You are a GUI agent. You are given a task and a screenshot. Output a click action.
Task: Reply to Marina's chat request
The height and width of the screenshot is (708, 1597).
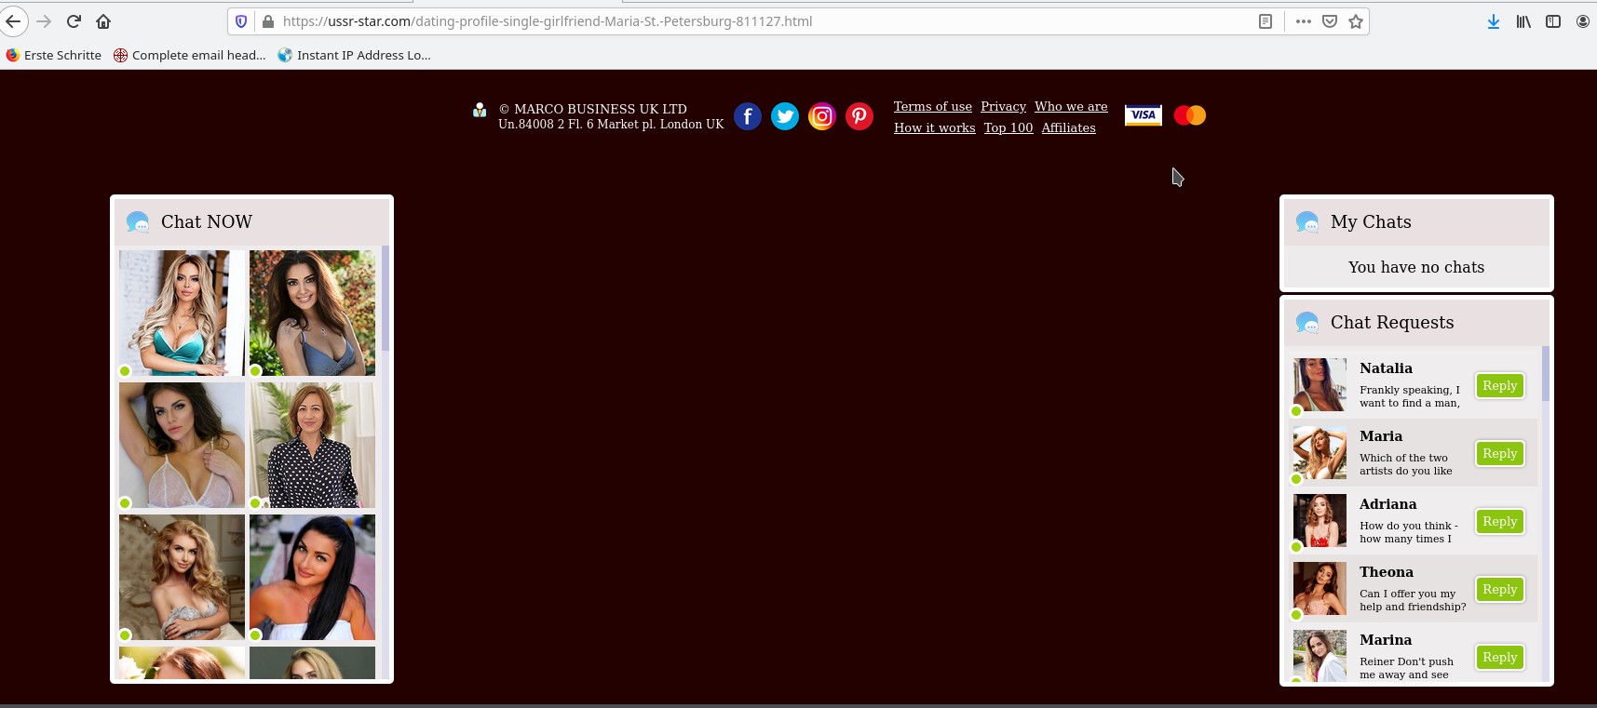tap(1500, 658)
